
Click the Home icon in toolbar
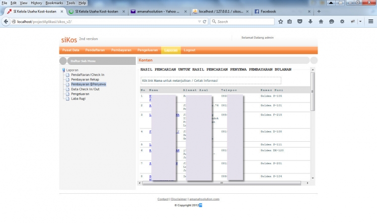point(321,21)
